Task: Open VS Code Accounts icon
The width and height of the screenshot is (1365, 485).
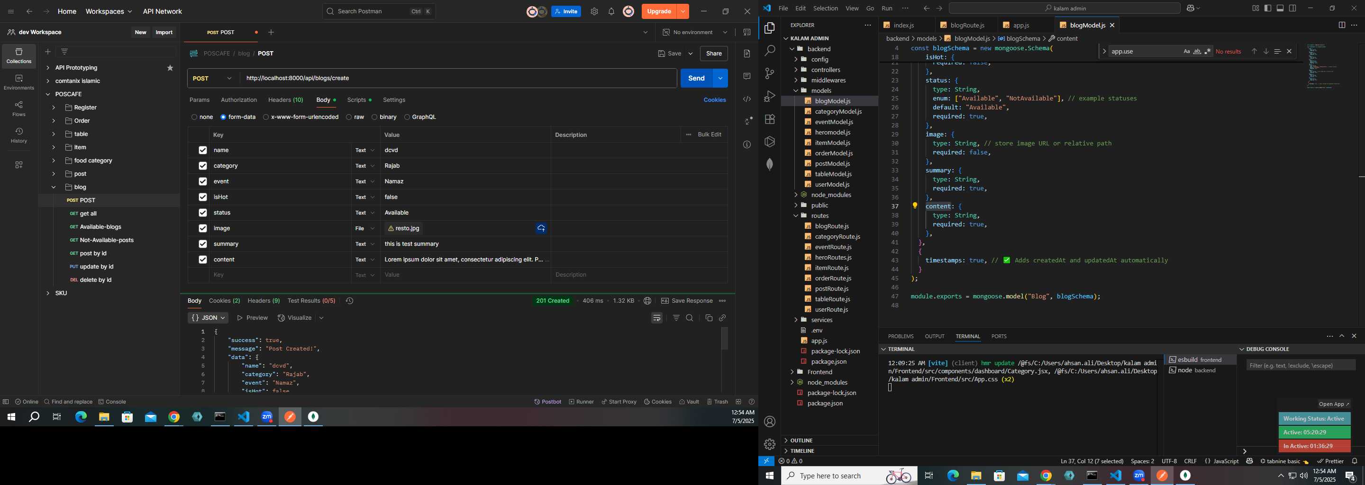Action: pos(770,422)
